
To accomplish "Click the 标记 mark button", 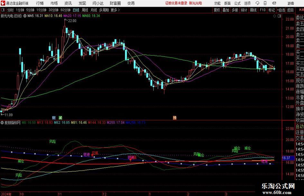I will pyautogui.click(x=272, y=10).
